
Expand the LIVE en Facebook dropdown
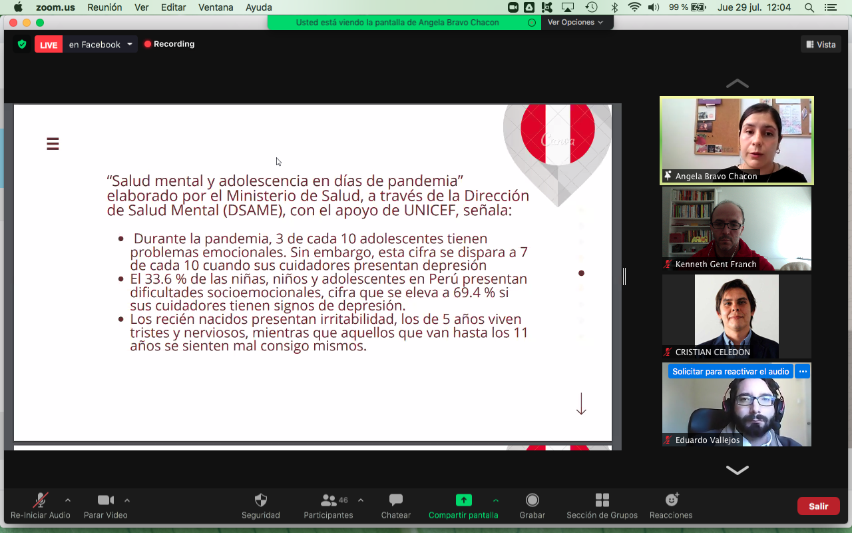130,45
